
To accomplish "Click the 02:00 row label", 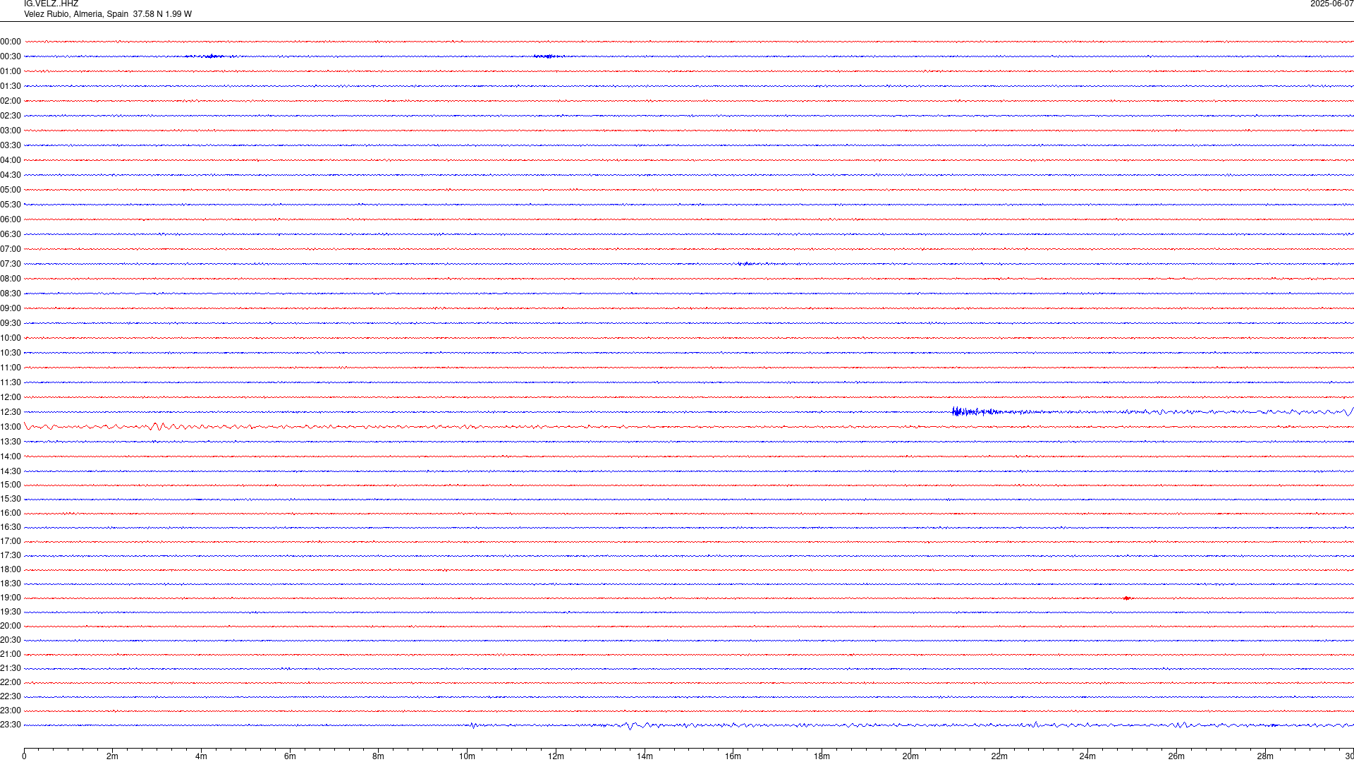I will click(11, 101).
